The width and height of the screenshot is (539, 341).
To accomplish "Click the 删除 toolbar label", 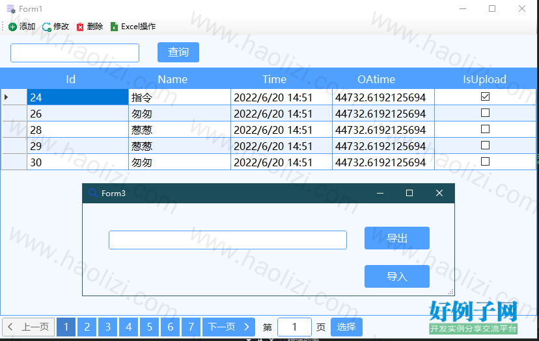I will click(95, 27).
